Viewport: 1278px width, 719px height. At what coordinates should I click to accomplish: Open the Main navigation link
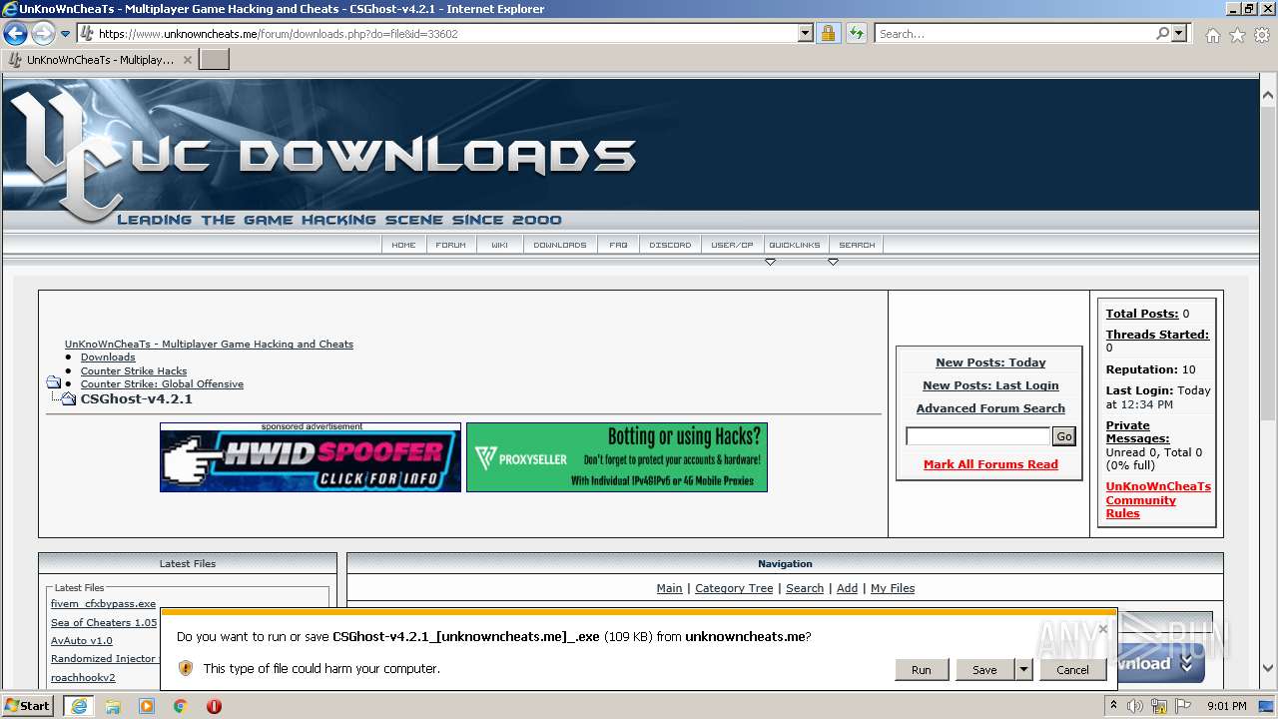(x=669, y=588)
